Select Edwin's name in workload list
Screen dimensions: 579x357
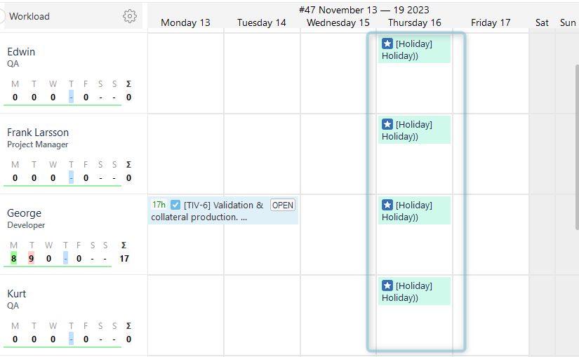pos(21,51)
